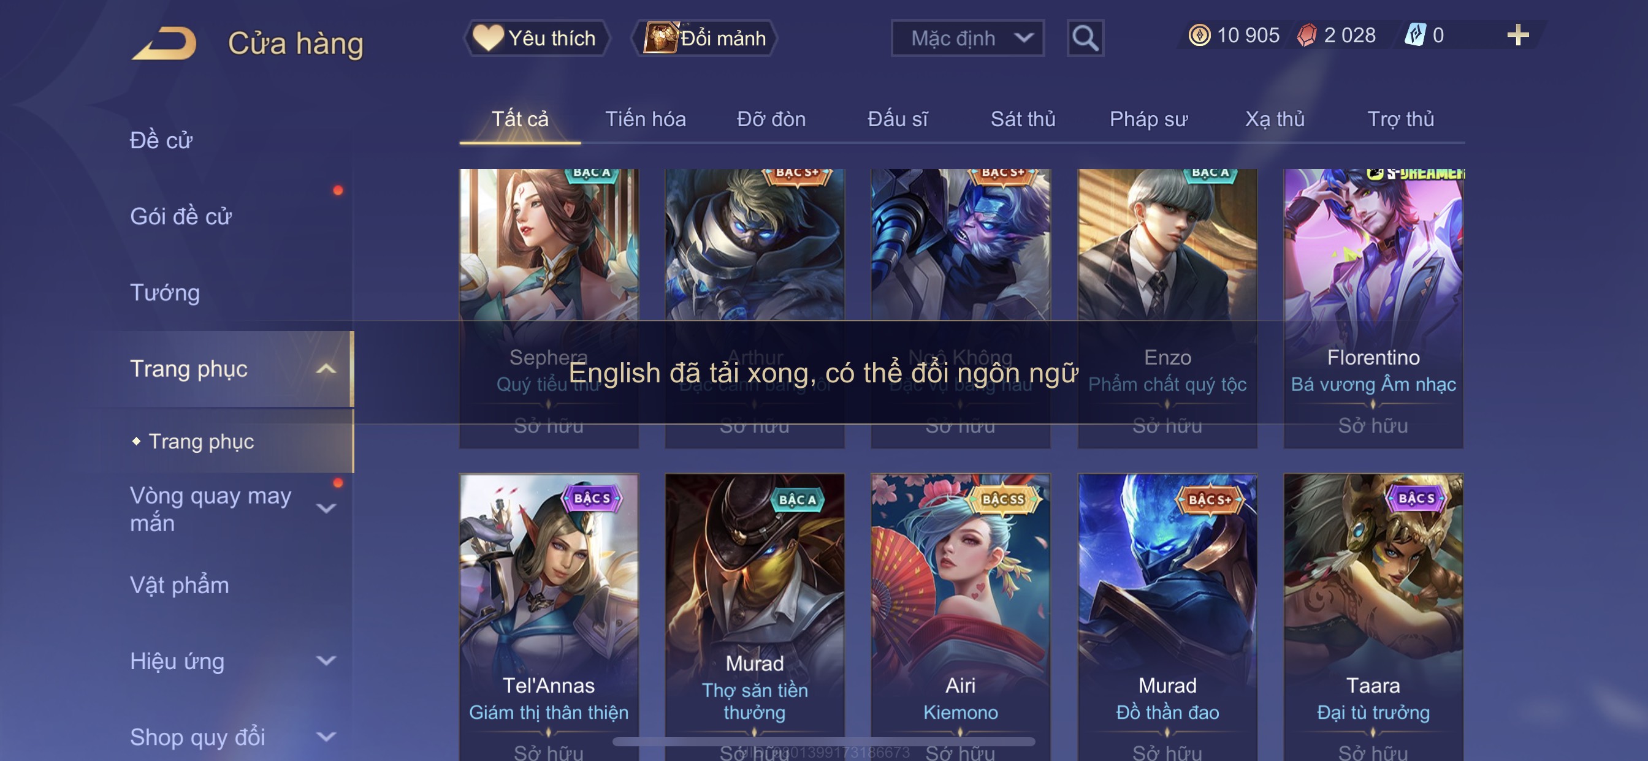Image resolution: width=1648 pixels, height=761 pixels.
Task: Open Yêu thích heart favorites
Action: pyautogui.click(x=535, y=39)
